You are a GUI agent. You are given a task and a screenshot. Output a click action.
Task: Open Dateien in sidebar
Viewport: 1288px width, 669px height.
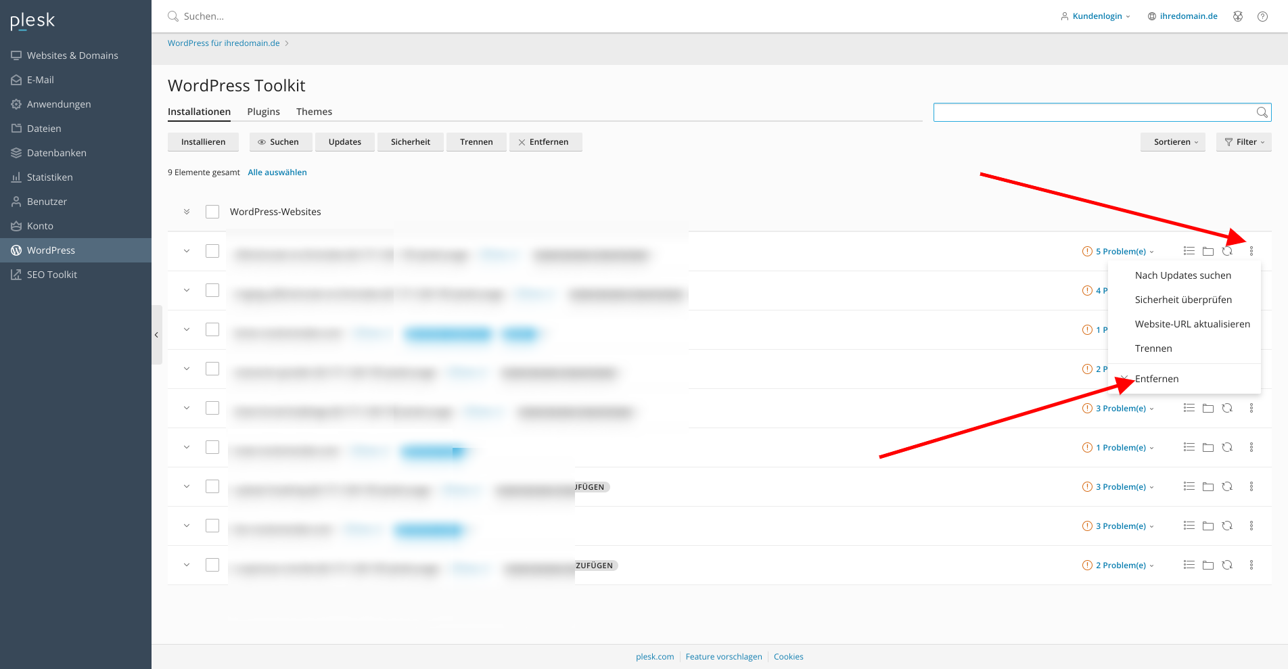pyautogui.click(x=76, y=129)
